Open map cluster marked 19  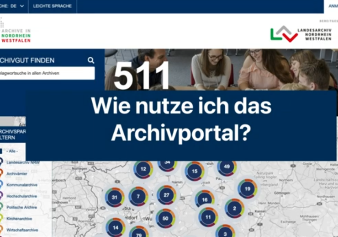248,189
